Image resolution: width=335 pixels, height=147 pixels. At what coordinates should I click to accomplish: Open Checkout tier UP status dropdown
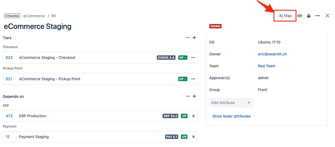(183, 58)
